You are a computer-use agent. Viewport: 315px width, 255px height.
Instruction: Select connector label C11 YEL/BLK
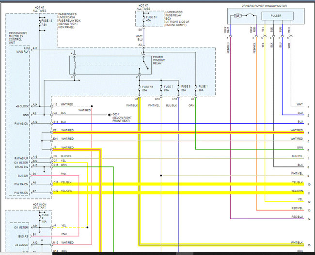(63, 182)
